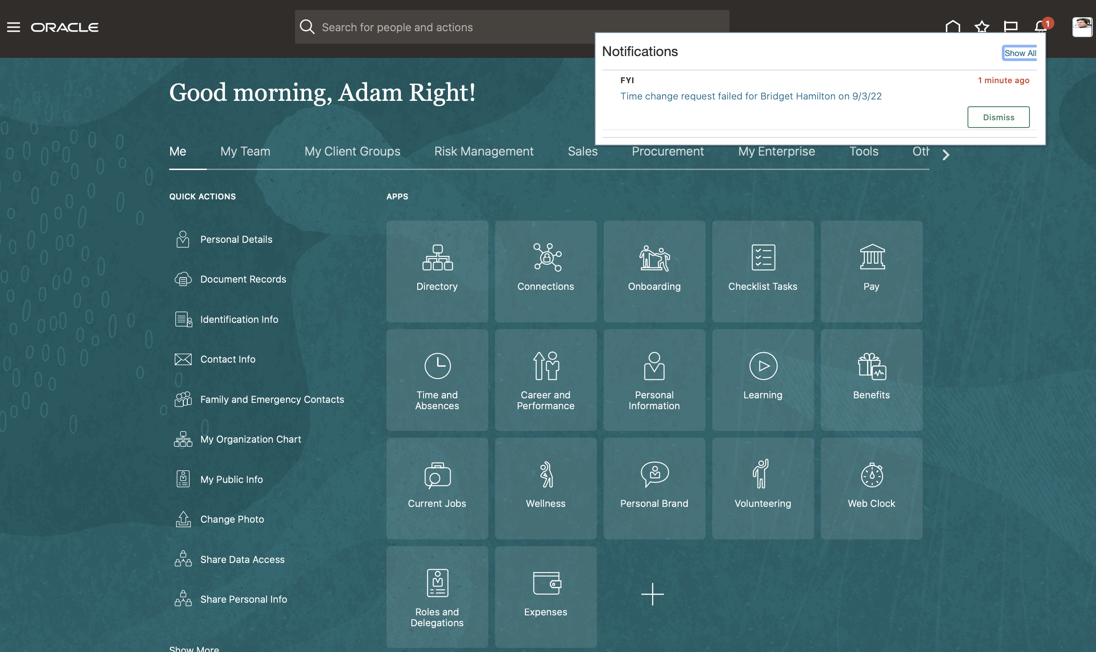Open the Bridget Hamilton time change notification
1096x652 pixels.
[751, 96]
